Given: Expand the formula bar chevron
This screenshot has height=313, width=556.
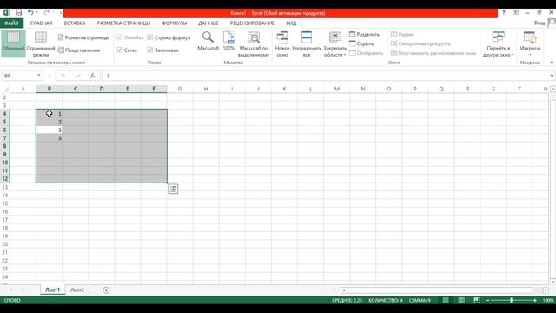Looking at the screenshot, I should coord(552,76).
